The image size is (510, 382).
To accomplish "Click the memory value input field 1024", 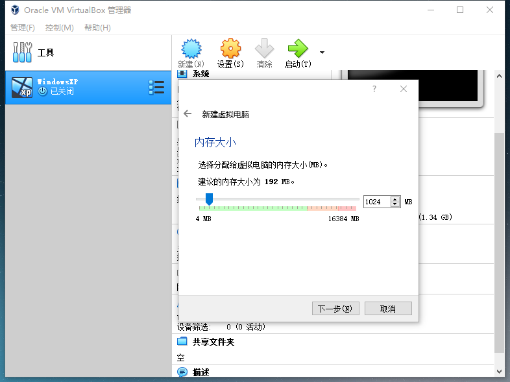I will [376, 202].
